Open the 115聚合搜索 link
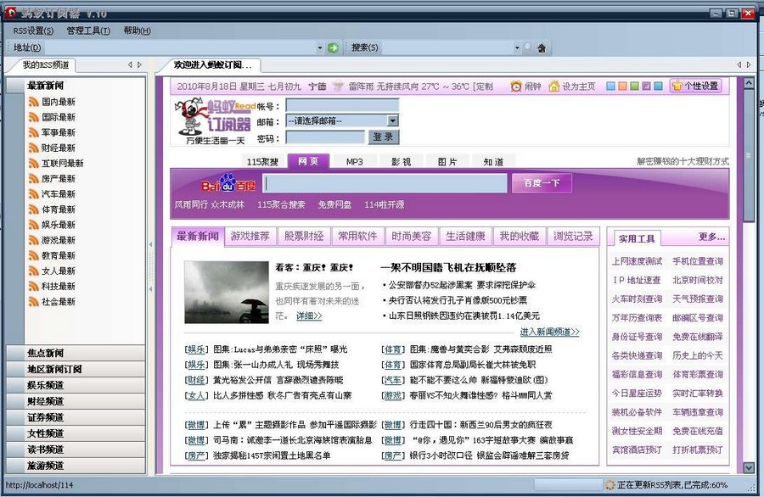Viewport: 764px width, 497px height. click(x=281, y=205)
